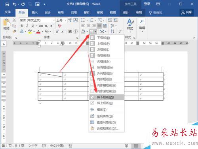Click the Bullets list icon
Screen dimensions: 198x149
[83, 20]
